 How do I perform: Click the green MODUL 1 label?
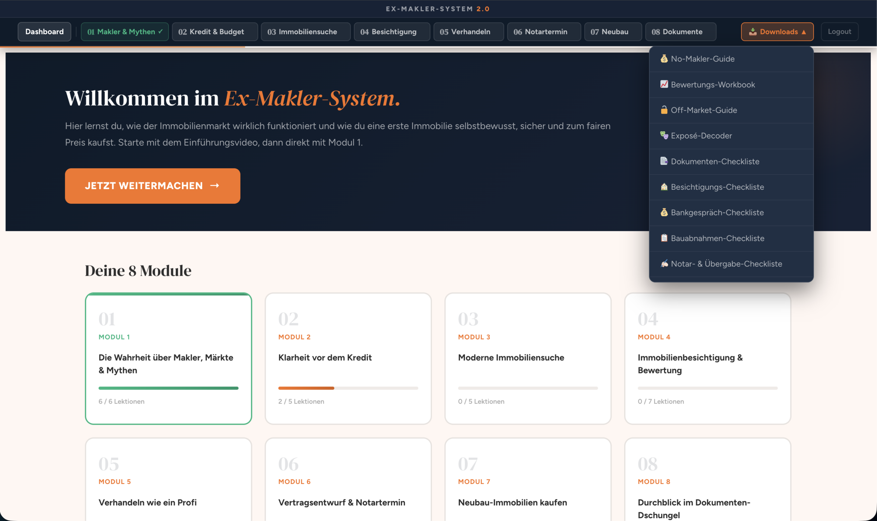click(x=114, y=337)
